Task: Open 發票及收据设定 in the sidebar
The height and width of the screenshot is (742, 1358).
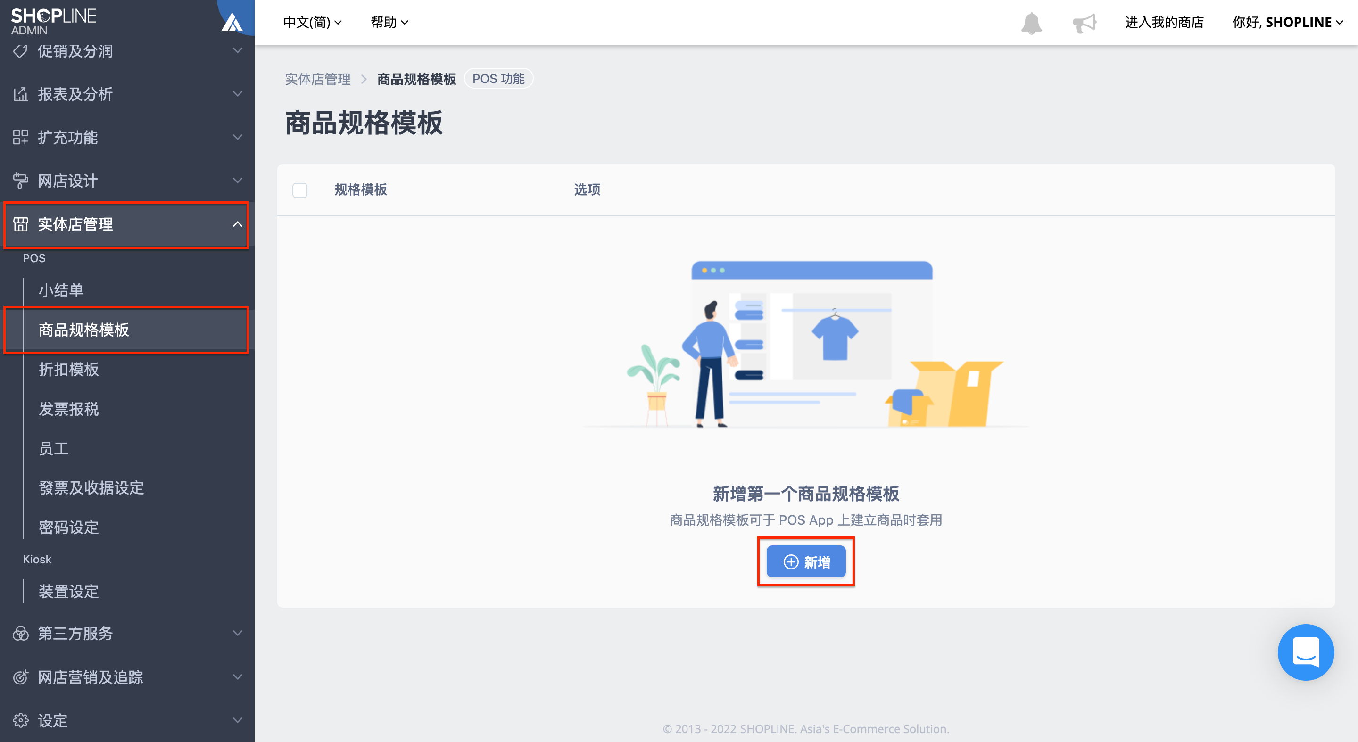Action: click(x=91, y=487)
